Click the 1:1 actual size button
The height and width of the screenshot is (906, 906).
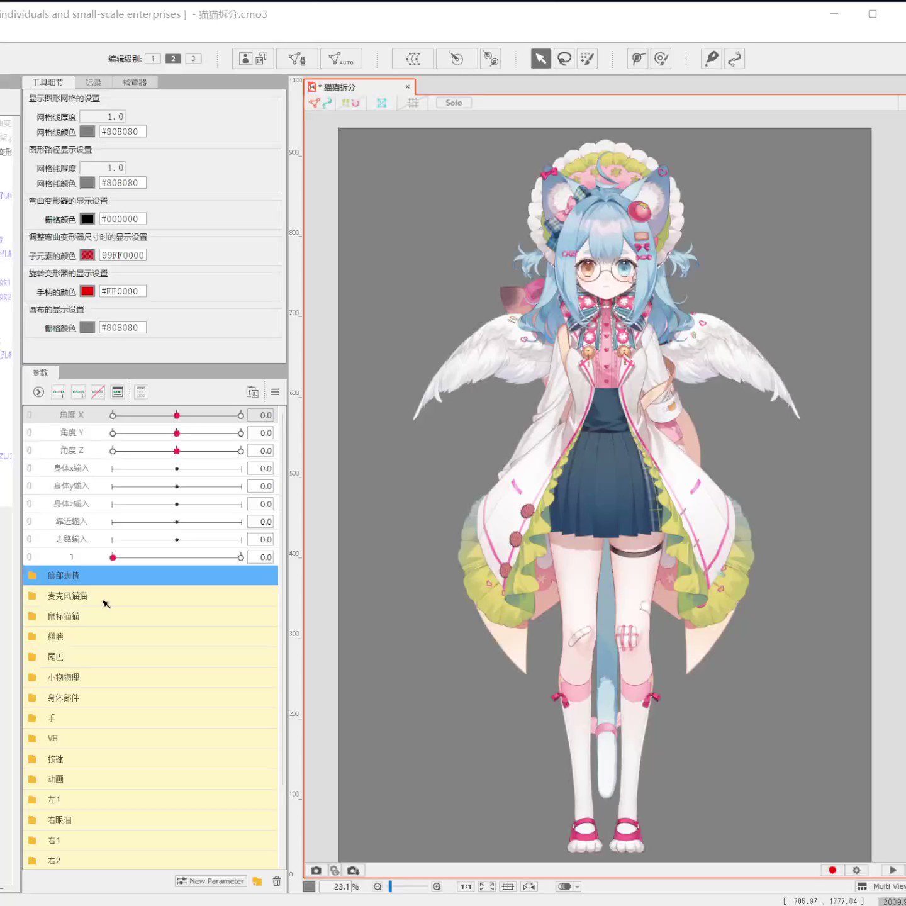point(466,886)
